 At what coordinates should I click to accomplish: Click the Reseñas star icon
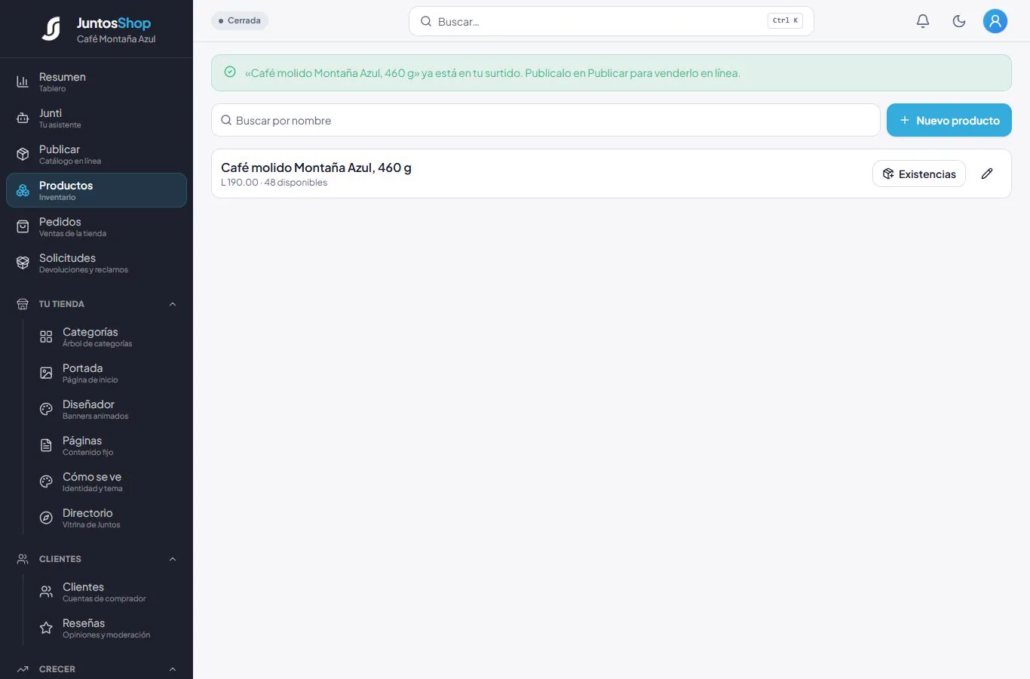coord(46,628)
